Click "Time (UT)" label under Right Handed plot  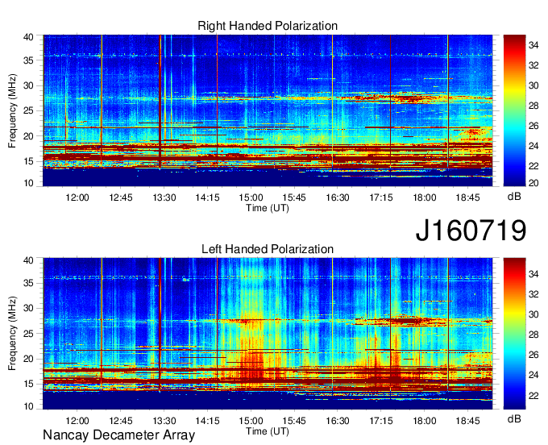coord(268,208)
